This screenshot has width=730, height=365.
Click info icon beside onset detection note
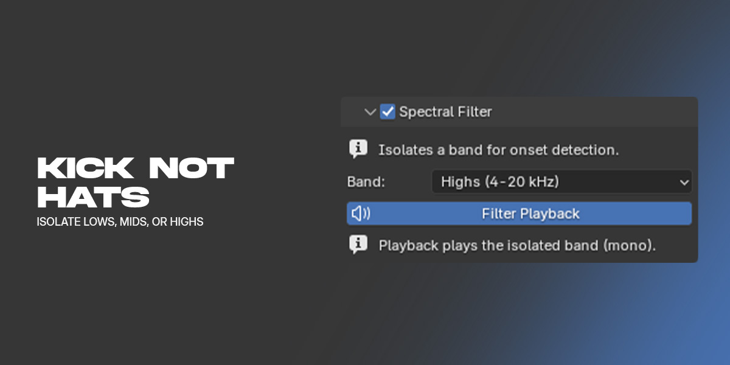click(358, 149)
